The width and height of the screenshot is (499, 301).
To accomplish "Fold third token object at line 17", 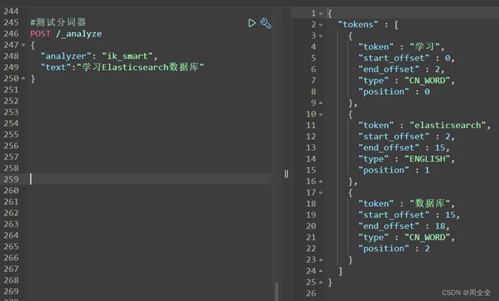I will [x=321, y=193].
